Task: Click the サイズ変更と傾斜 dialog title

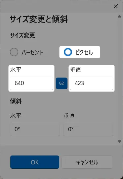Action: click(39, 19)
